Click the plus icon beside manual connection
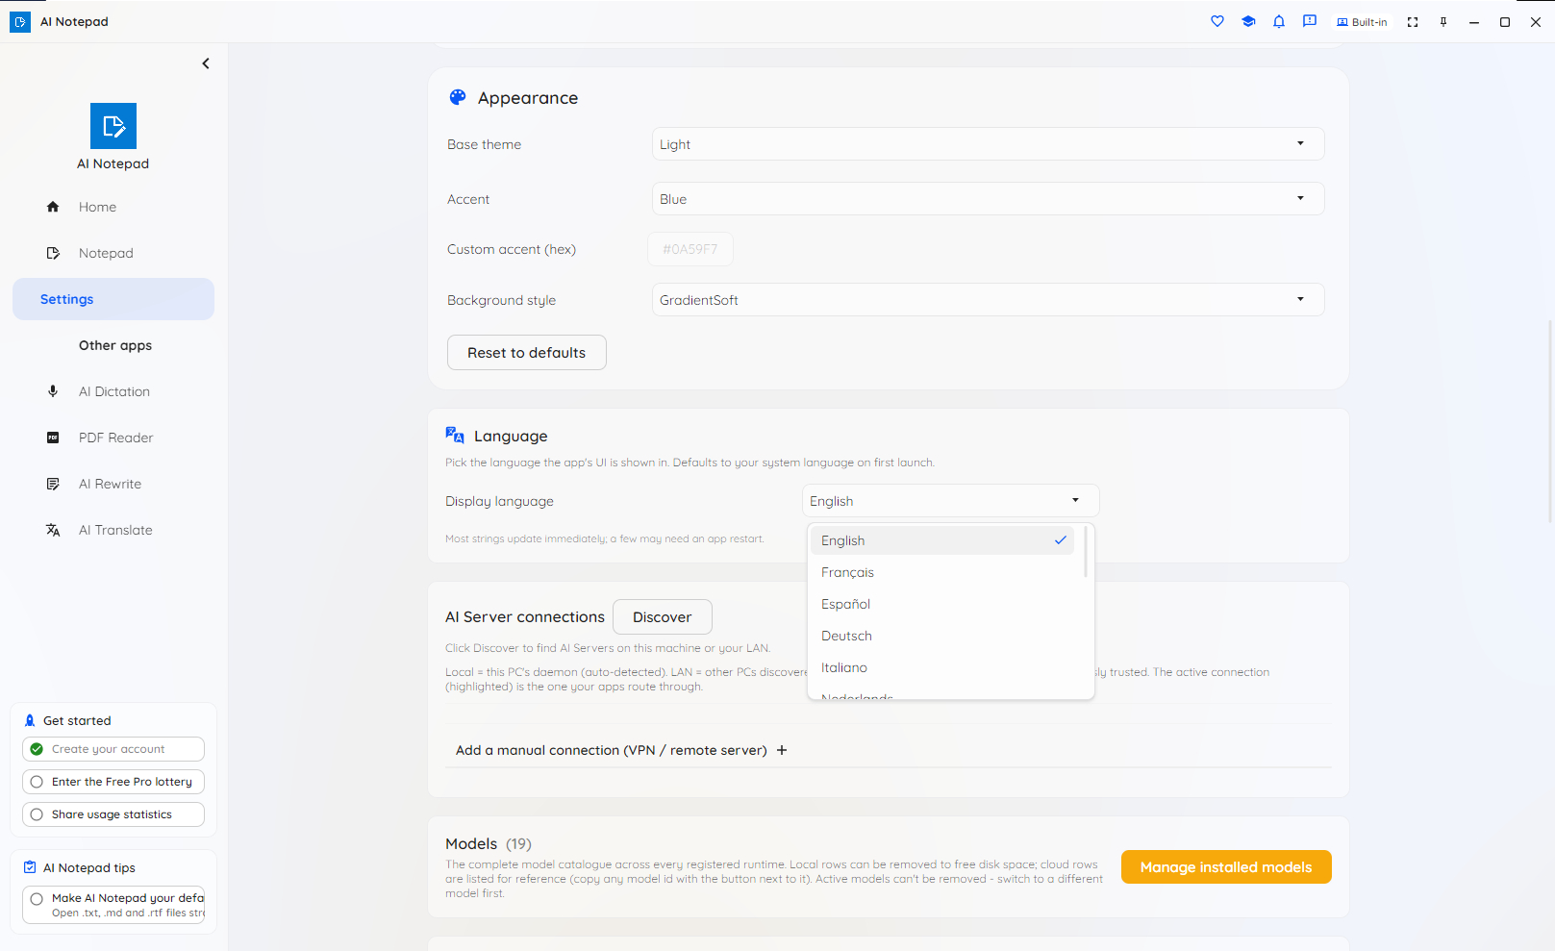The width and height of the screenshot is (1555, 951). tap(782, 750)
